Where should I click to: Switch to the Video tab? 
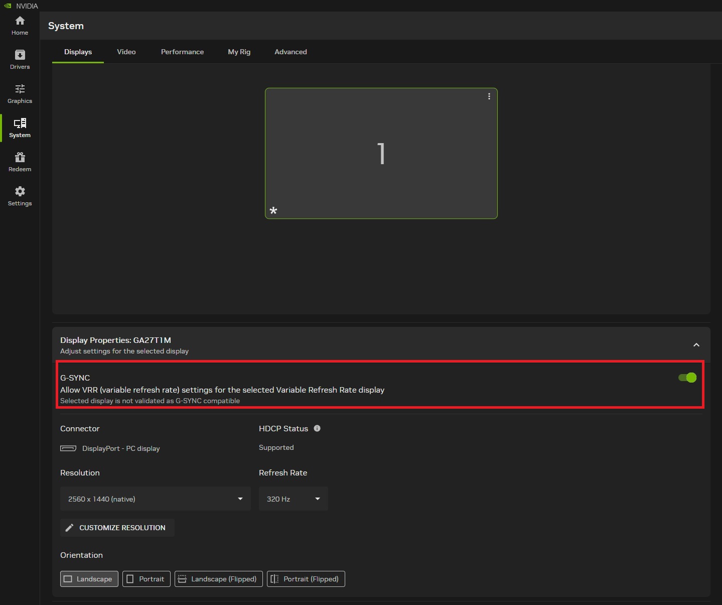pyautogui.click(x=126, y=52)
